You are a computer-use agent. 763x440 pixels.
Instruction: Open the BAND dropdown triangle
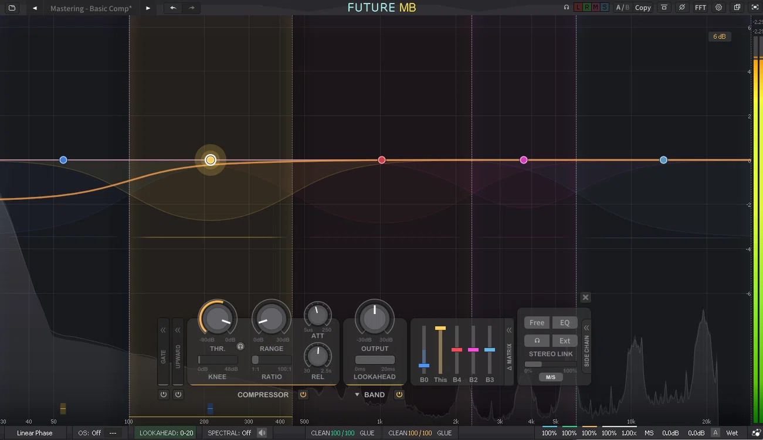click(x=357, y=395)
